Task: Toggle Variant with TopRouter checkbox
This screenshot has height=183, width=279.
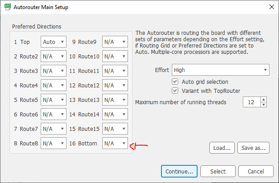Action: [175, 91]
